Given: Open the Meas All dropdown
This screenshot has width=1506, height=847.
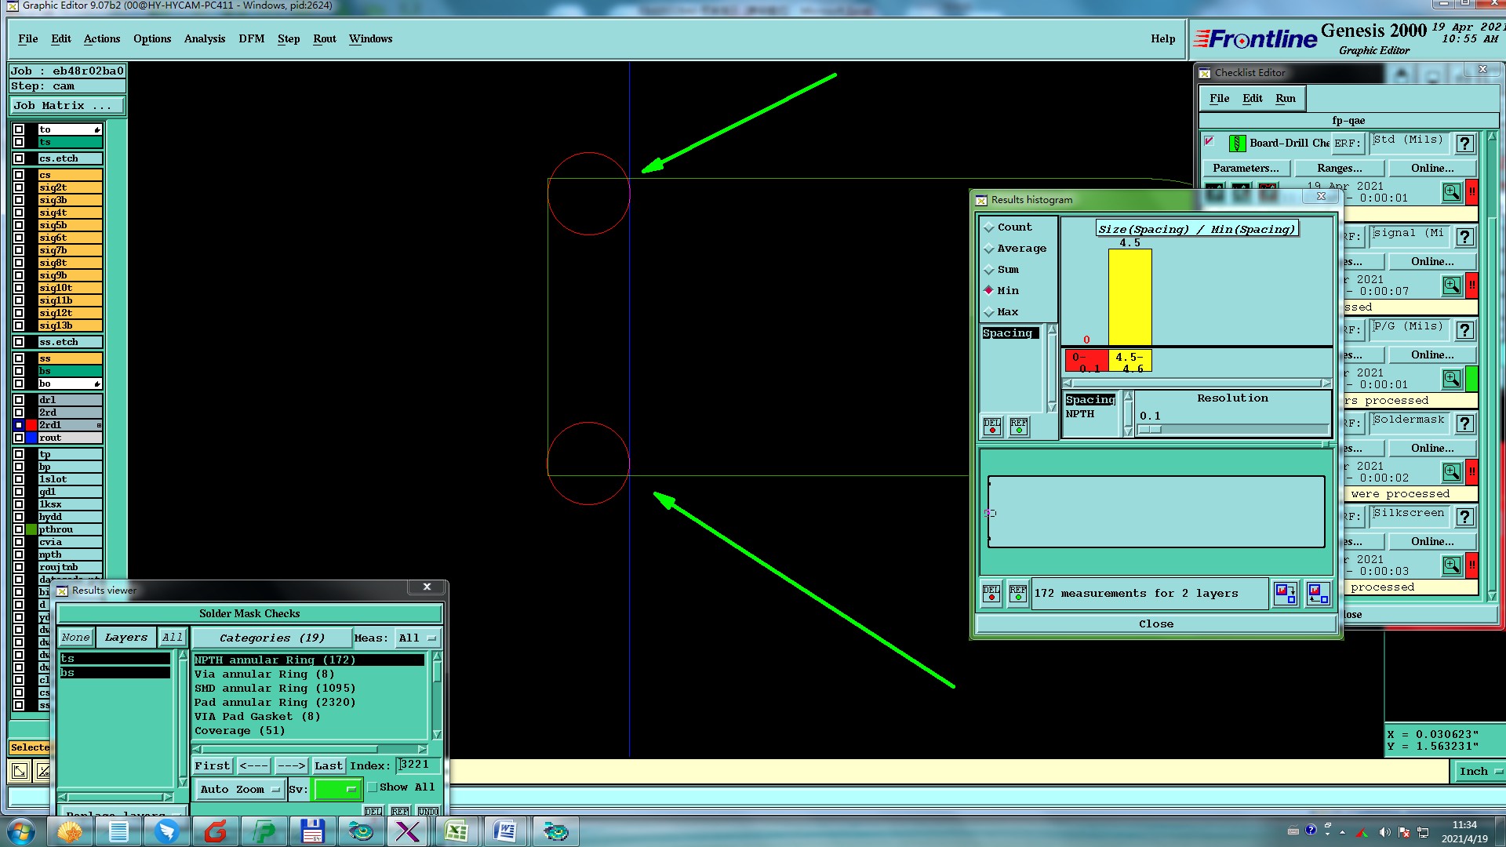Looking at the screenshot, I should coord(417,638).
